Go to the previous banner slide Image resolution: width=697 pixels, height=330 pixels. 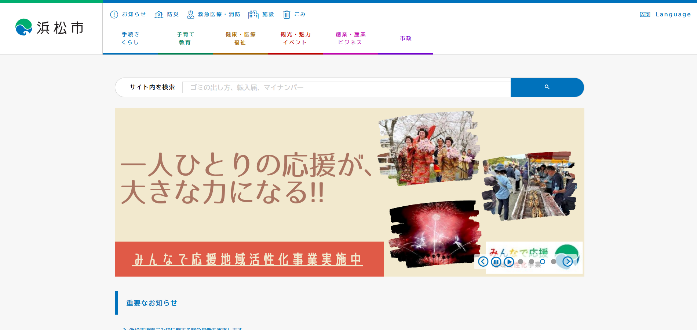[483, 262]
